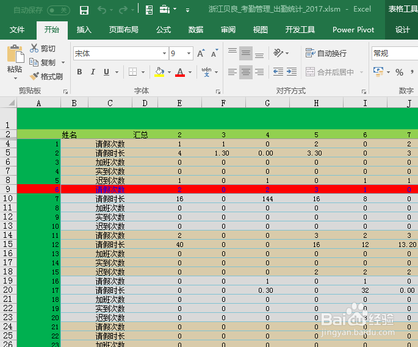Image resolution: width=418 pixels, height=347 pixels.
Task: Click Percent Style icon
Action: (x=399, y=73)
